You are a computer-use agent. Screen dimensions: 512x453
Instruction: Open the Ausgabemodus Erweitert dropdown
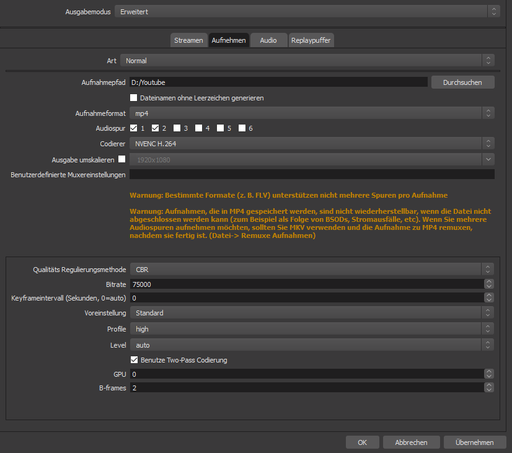point(307,12)
